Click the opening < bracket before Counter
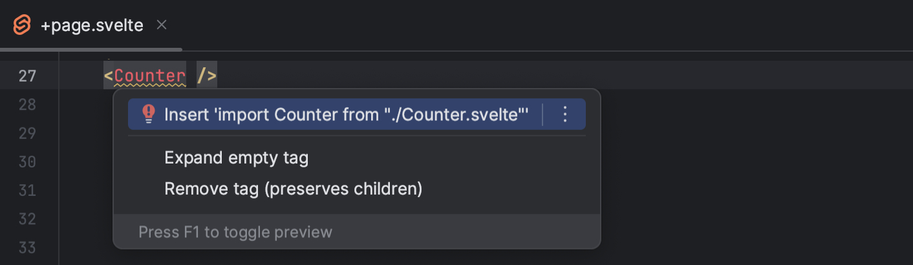This screenshot has width=913, height=265. [108, 76]
